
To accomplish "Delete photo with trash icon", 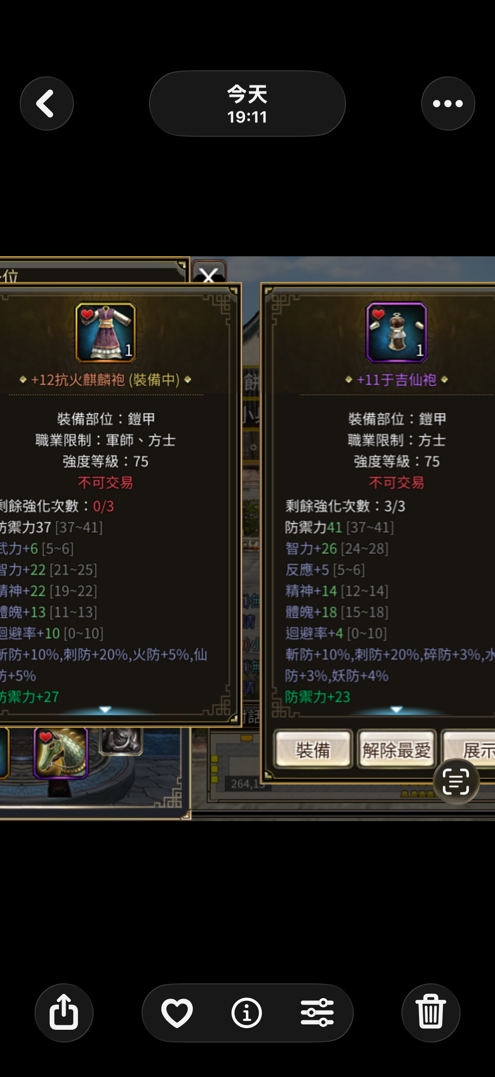I will (431, 1012).
